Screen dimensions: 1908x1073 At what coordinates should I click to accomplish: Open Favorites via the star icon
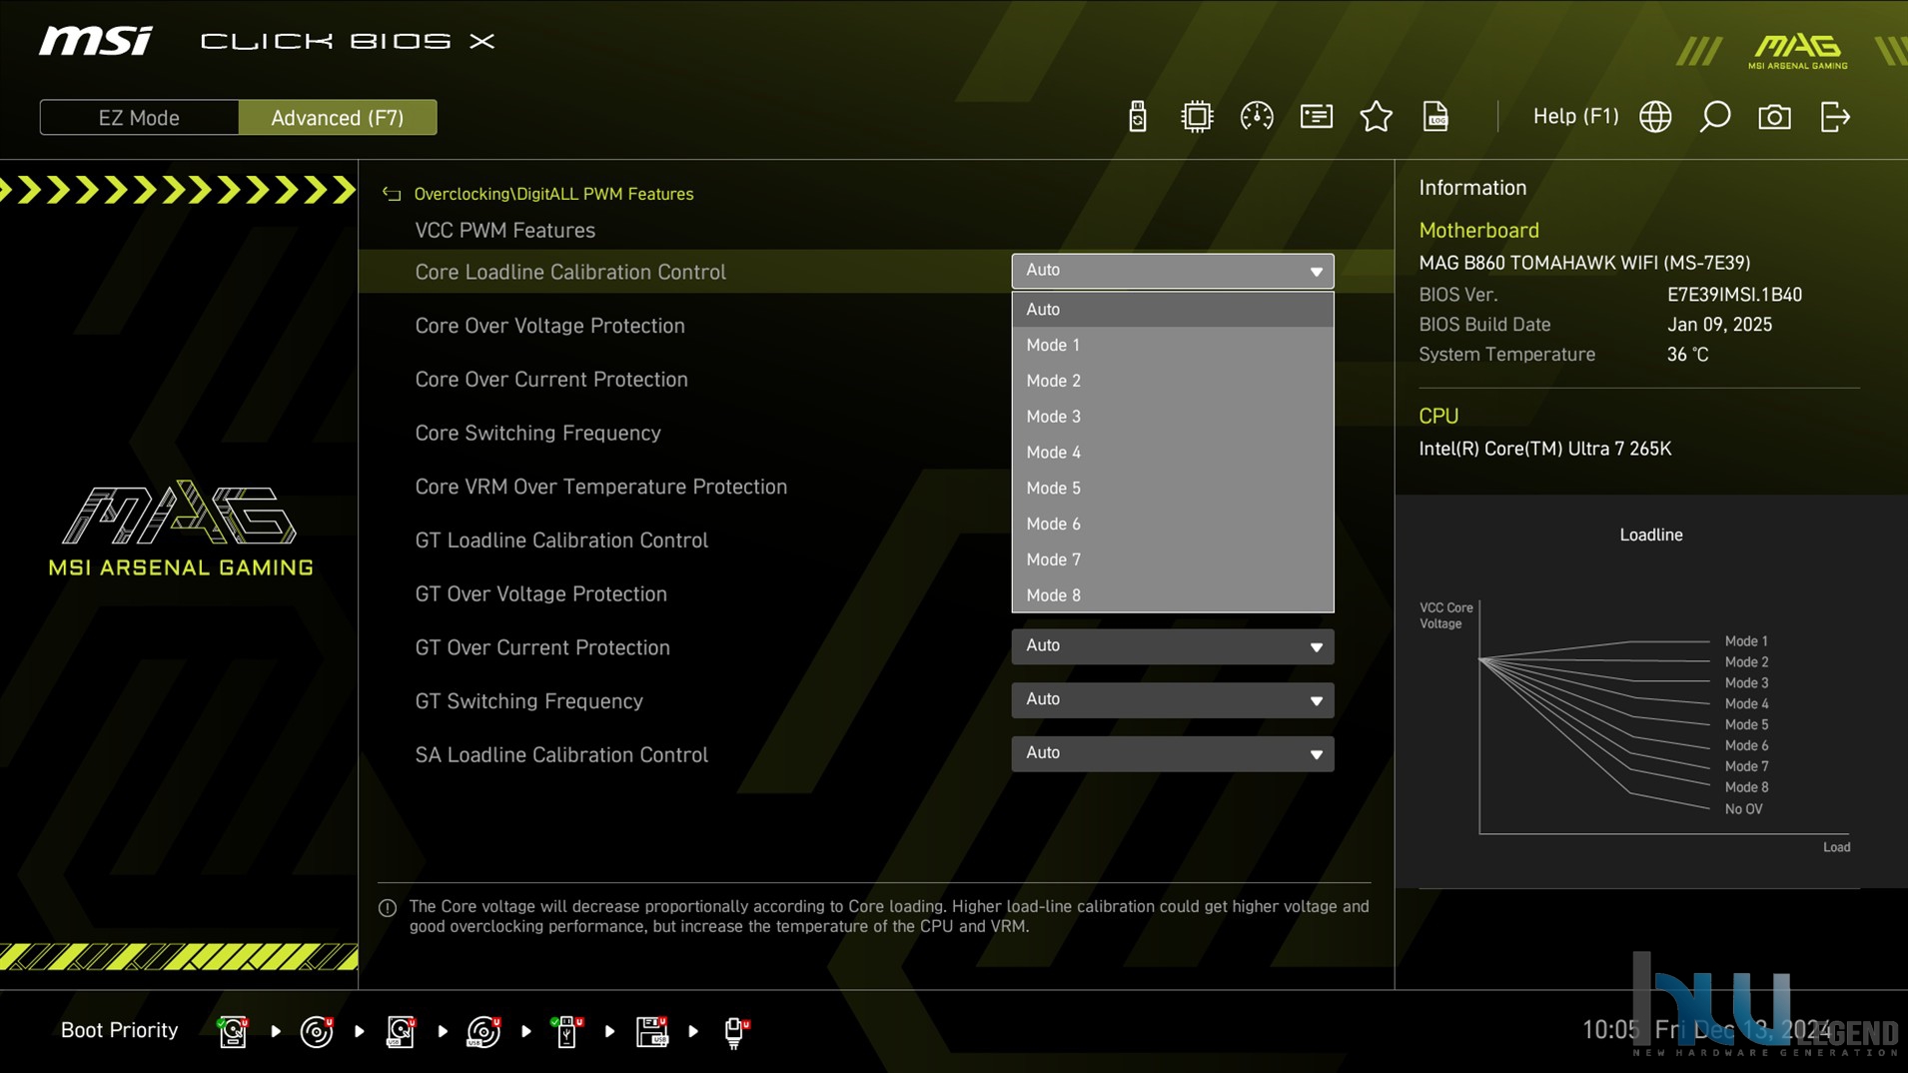tap(1377, 117)
